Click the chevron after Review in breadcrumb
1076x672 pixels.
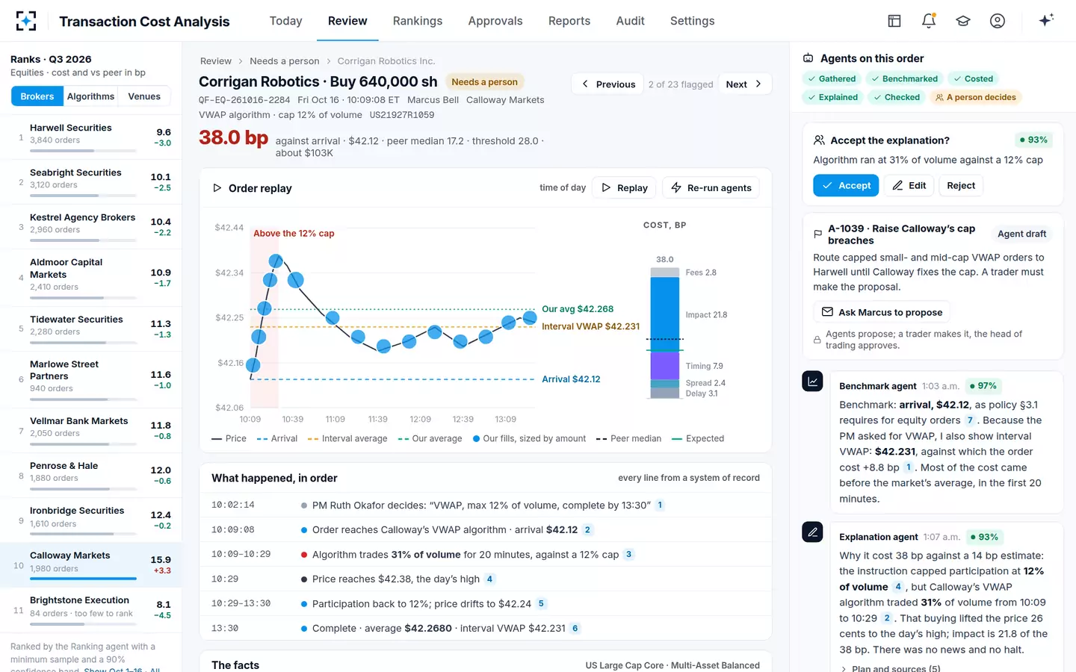pyautogui.click(x=241, y=61)
